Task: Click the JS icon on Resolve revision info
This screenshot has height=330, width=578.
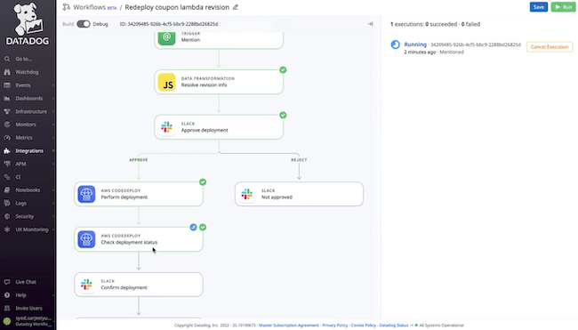Action: point(167,82)
